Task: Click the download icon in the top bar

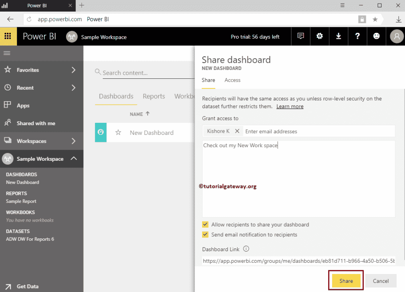Action: tap(339, 36)
